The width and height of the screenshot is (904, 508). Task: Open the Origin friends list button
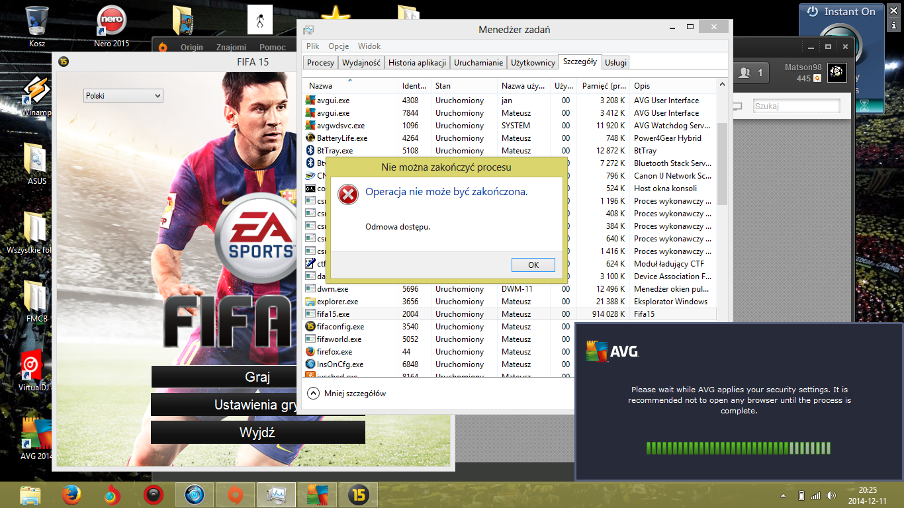coord(751,72)
